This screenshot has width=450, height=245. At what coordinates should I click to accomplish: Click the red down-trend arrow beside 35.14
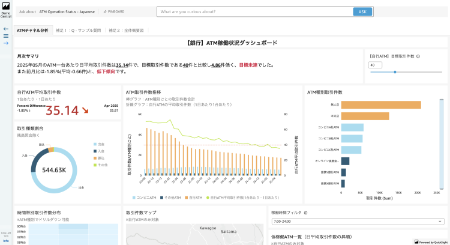[85, 110]
